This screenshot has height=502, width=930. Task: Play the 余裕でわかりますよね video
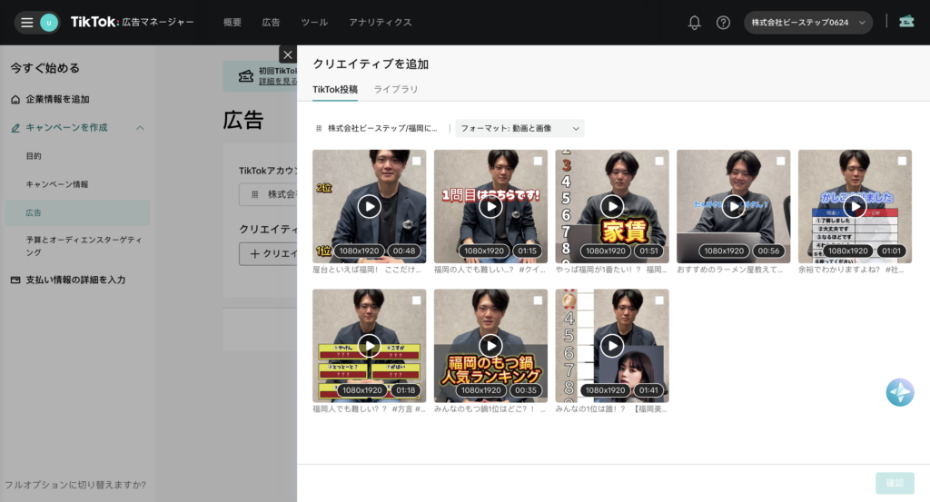click(855, 206)
